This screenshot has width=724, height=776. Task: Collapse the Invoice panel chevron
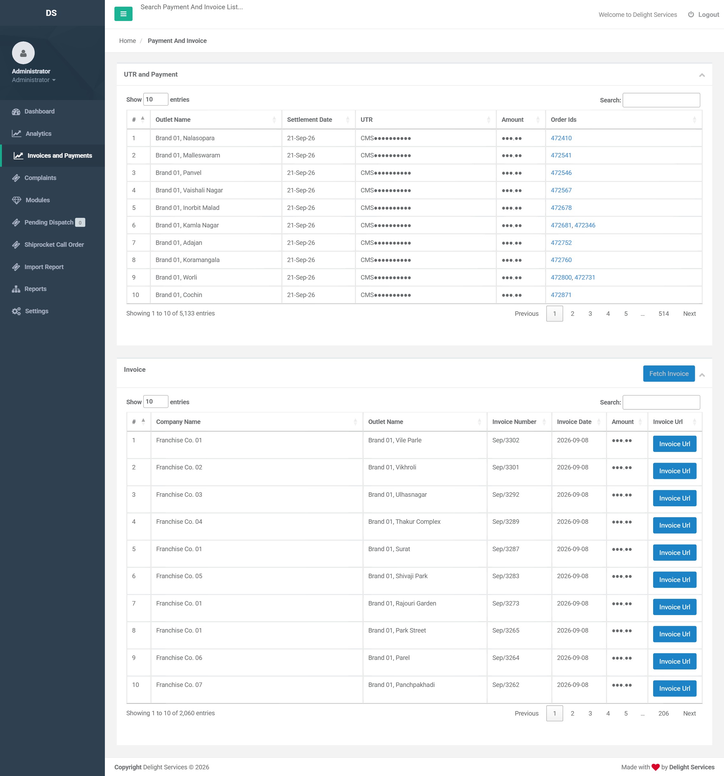click(x=702, y=375)
